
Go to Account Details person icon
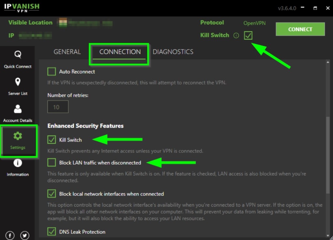[18, 109]
